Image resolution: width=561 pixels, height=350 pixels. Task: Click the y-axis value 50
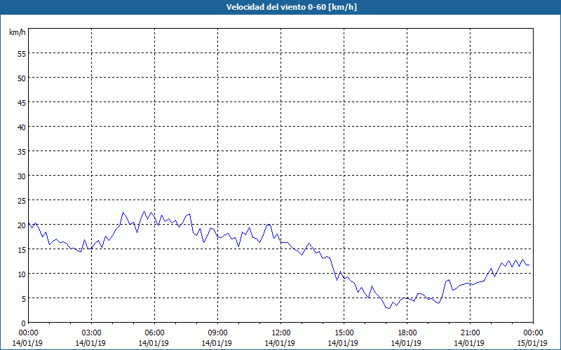pyautogui.click(x=22, y=78)
